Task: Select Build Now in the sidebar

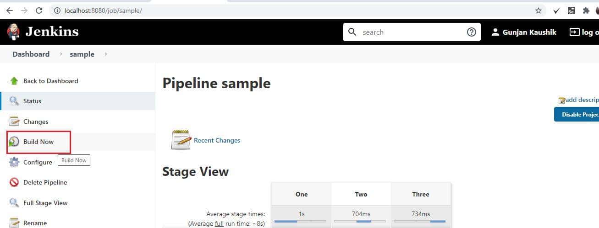Action: click(77, 142)
